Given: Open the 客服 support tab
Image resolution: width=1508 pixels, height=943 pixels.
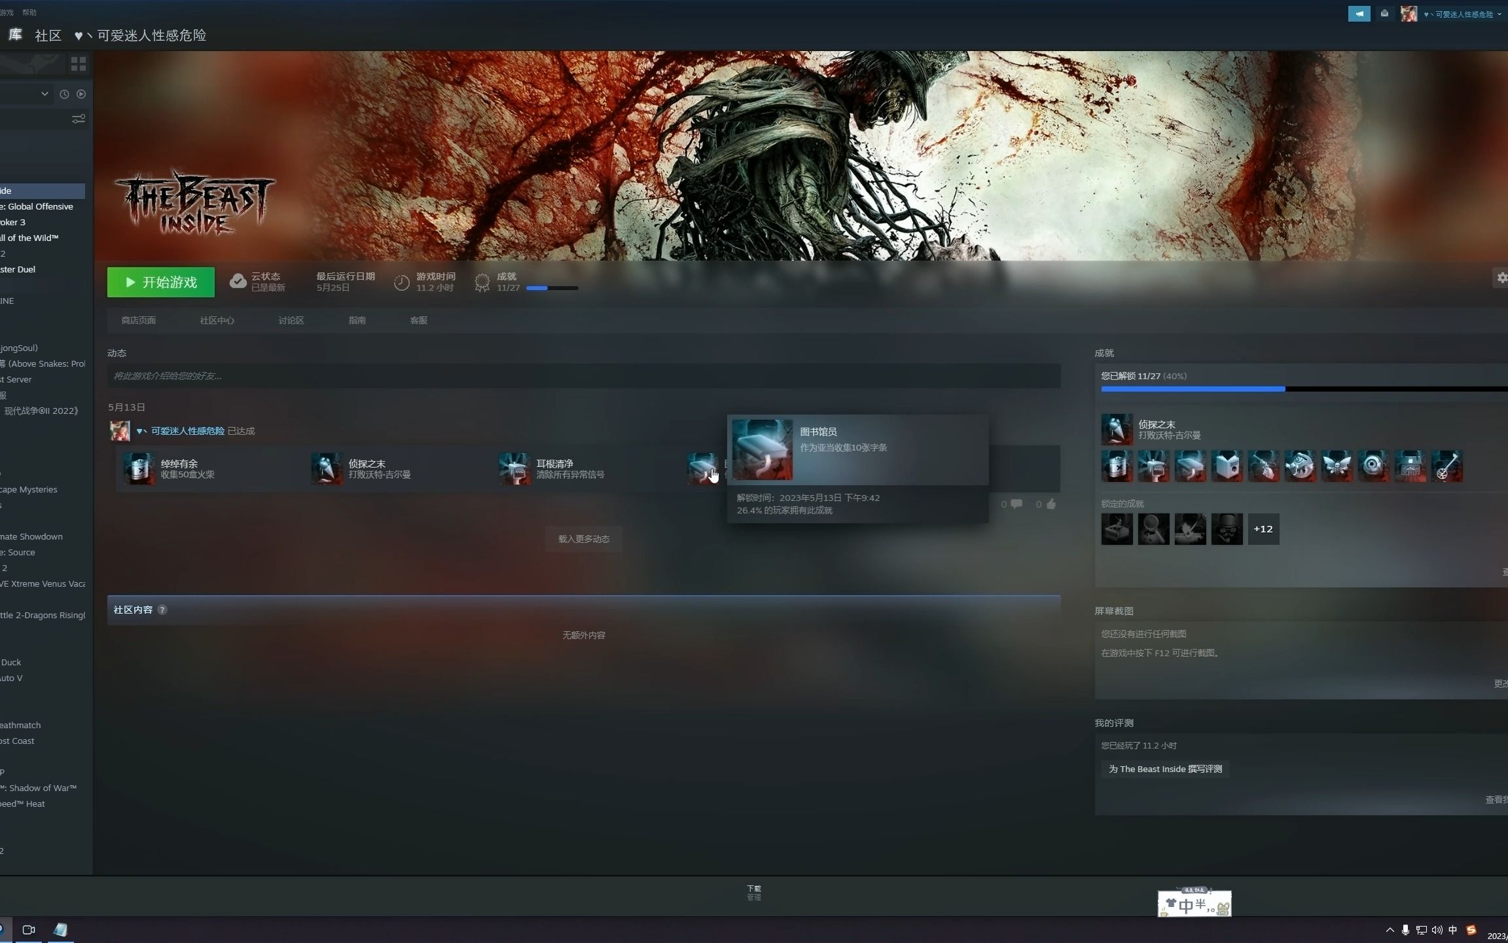Looking at the screenshot, I should [x=418, y=320].
